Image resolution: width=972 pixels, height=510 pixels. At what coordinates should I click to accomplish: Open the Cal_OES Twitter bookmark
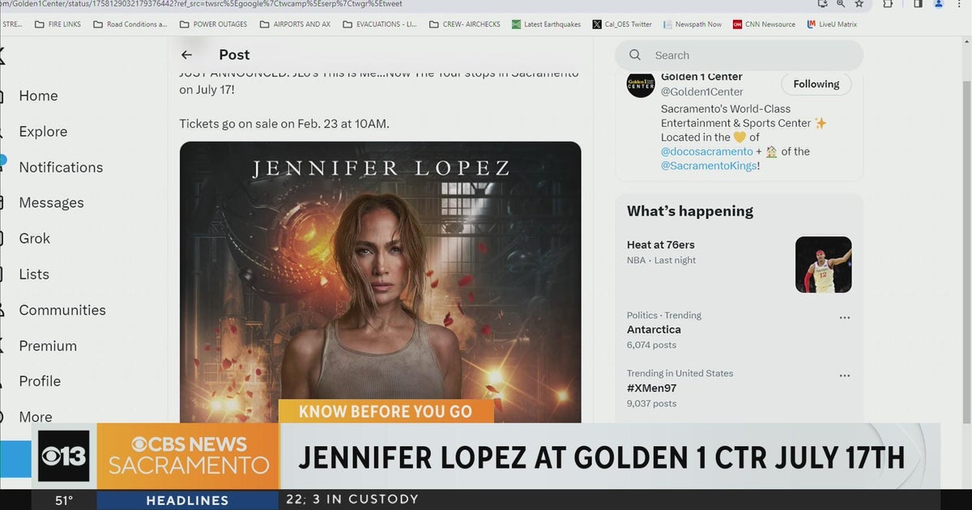click(622, 24)
